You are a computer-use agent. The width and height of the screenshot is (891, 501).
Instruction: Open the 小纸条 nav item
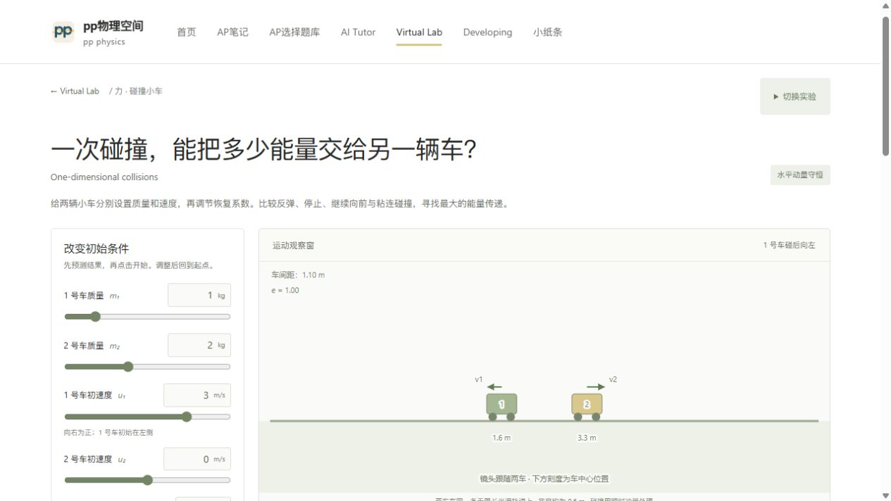pos(547,32)
